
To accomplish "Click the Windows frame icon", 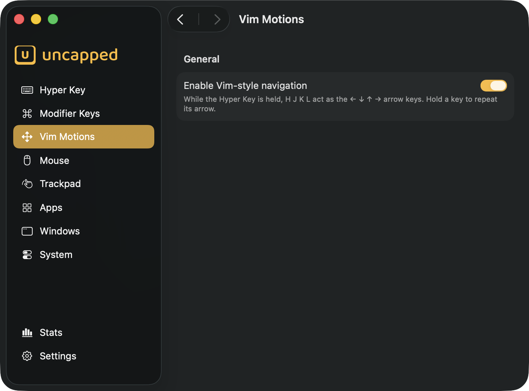I will click(27, 231).
